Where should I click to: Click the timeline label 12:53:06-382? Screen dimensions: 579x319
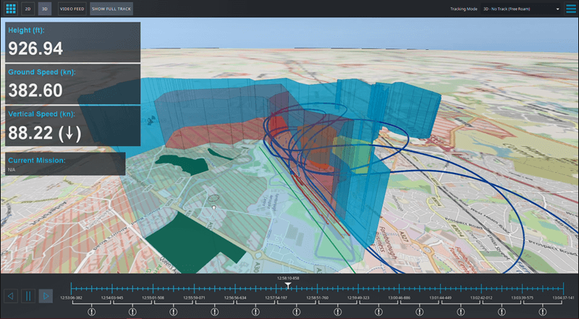(71, 297)
